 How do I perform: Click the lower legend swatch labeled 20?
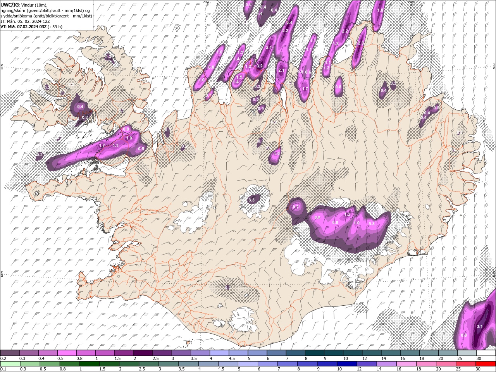point(446,363)
